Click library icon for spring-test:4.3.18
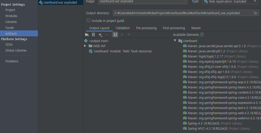Viewport: 261px width, 133px height. click(x=185, y=108)
